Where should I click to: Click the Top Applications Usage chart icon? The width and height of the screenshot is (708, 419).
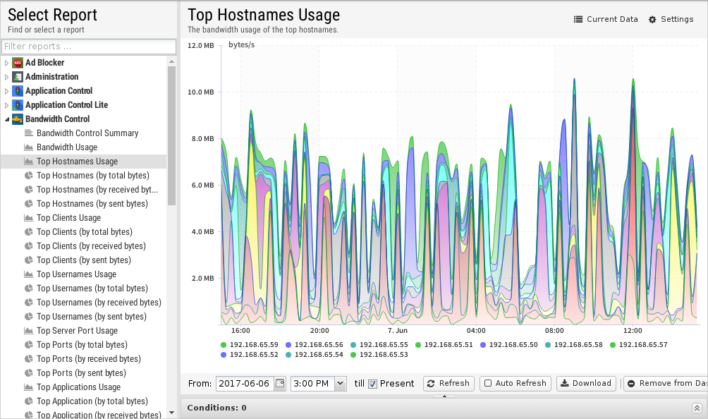point(28,387)
